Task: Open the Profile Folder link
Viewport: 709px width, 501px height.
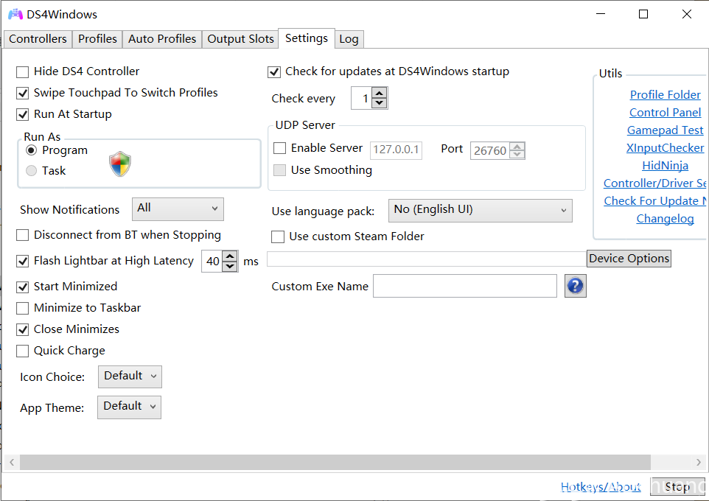Action: tap(665, 95)
